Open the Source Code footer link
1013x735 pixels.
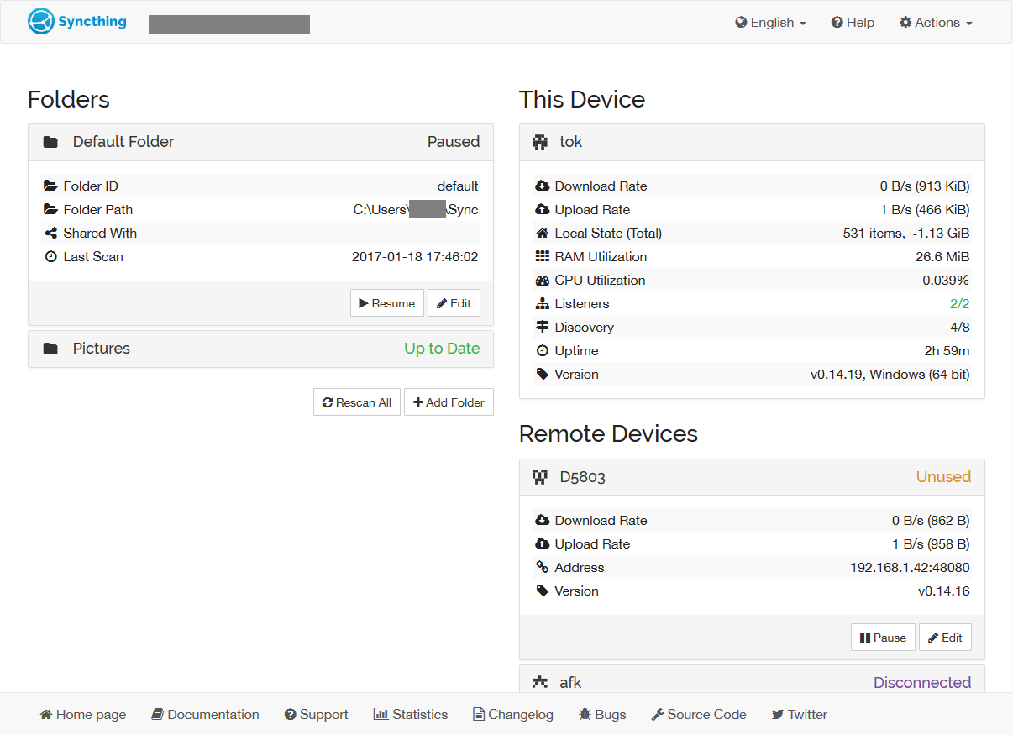pyautogui.click(x=699, y=715)
